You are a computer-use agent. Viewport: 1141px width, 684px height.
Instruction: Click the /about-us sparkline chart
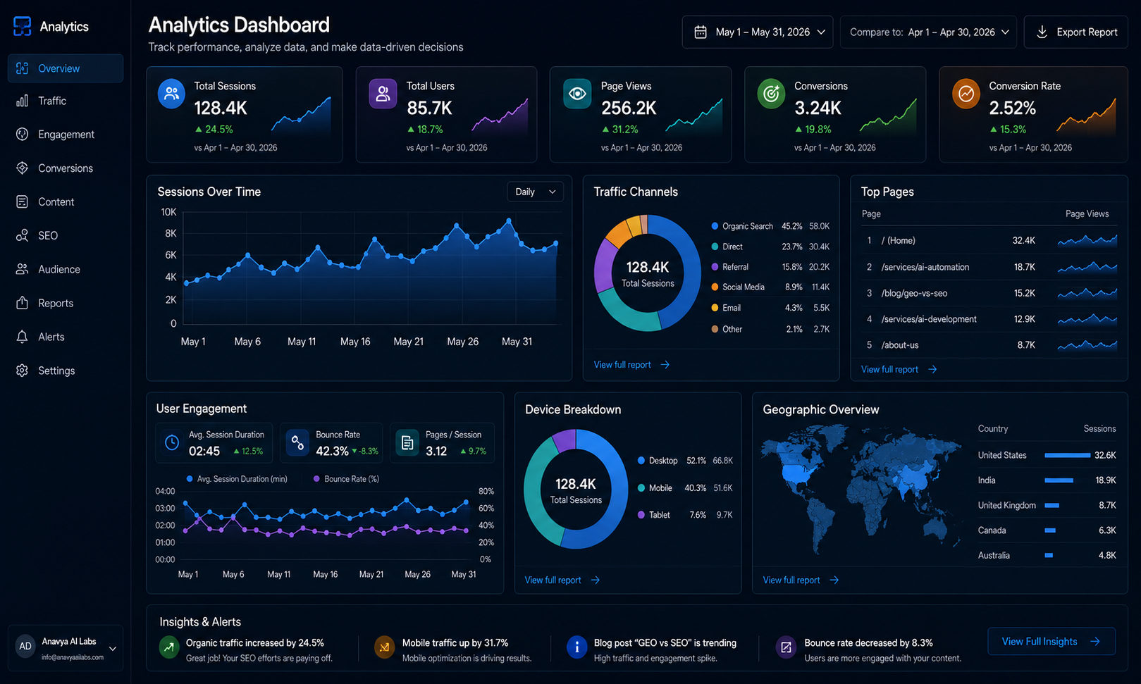tap(1087, 345)
